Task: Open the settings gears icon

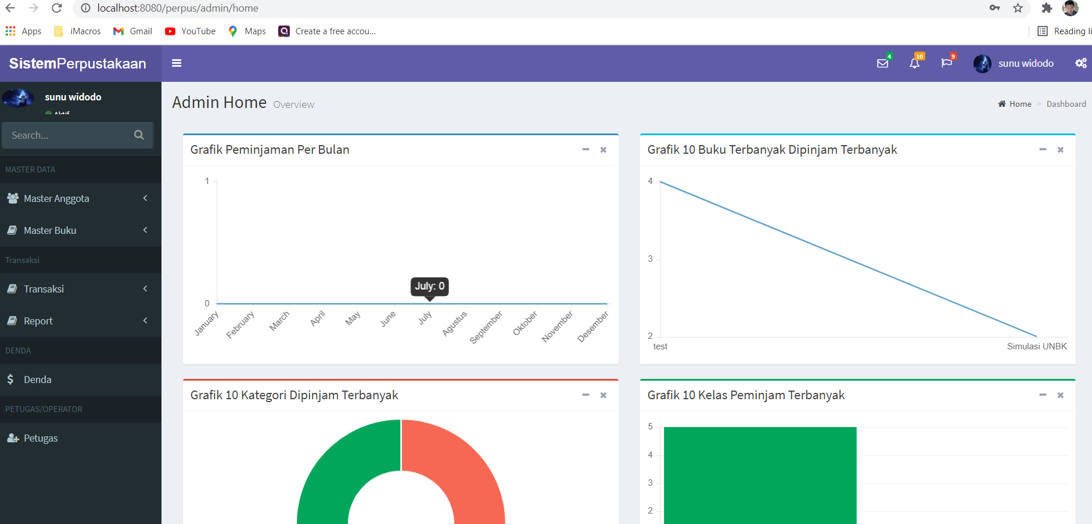Action: click(1081, 63)
